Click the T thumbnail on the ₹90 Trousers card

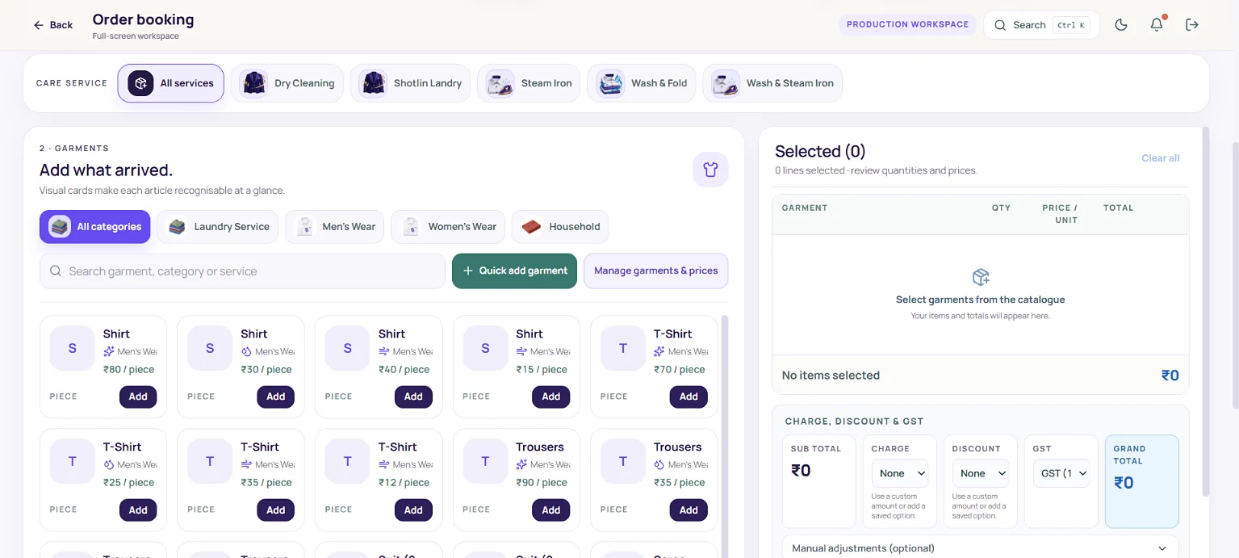pyautogui.click(x=485, y=462)
